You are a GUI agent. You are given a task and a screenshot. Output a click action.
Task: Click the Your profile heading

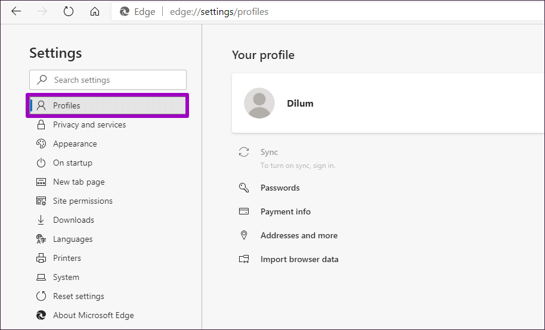point(263,55)
